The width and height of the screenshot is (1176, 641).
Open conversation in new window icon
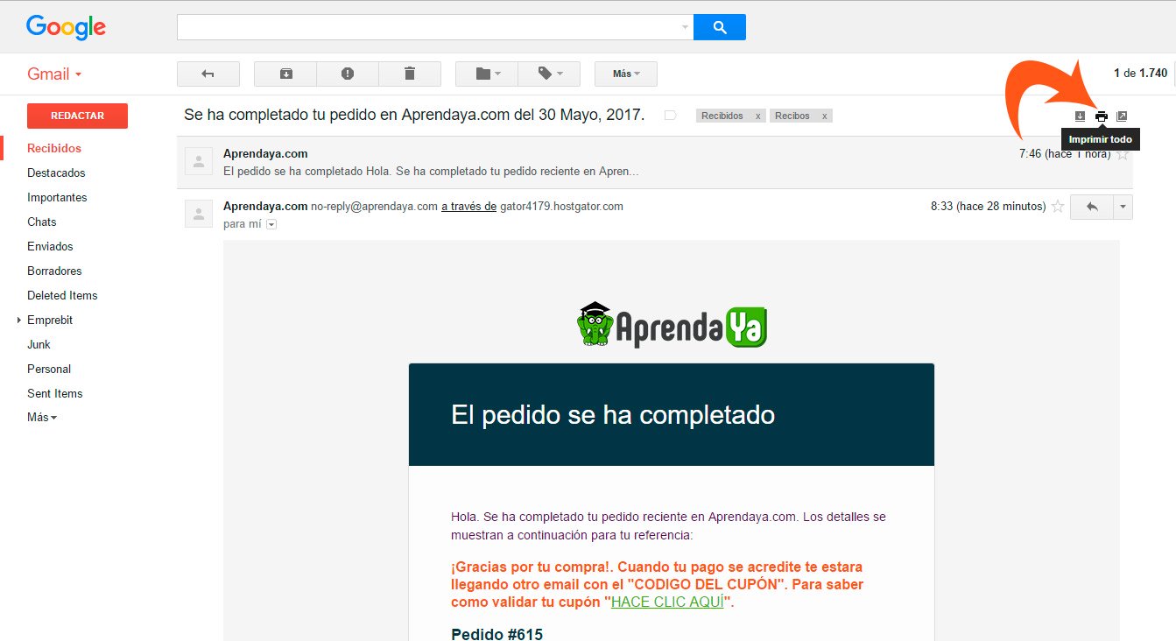pos(1123,116)
